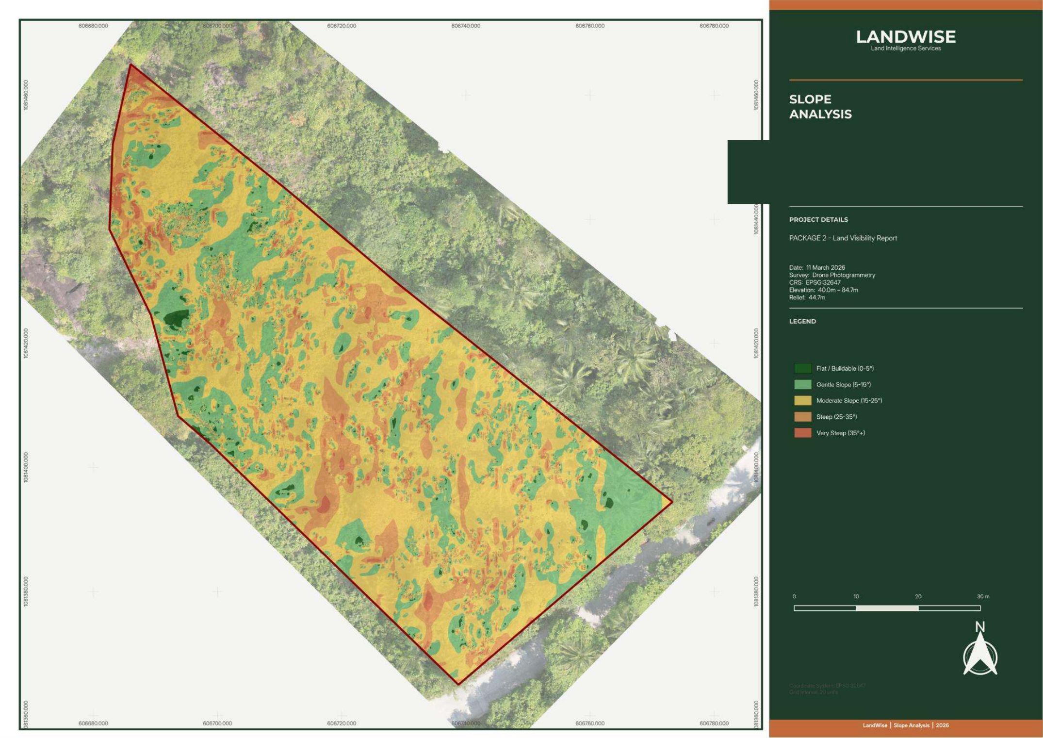The height and width of the screenshot is (738, 1043).
Task: Click the LEGEND heading
Action: tap(802, 321)
